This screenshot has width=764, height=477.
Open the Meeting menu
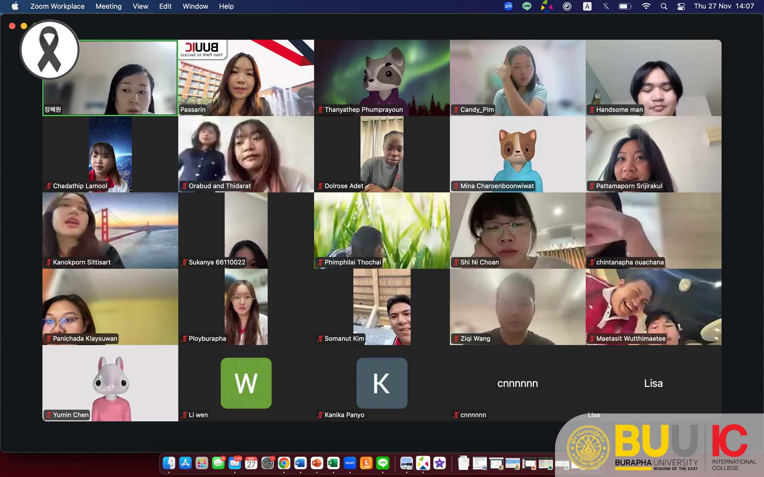click(108, 6)
